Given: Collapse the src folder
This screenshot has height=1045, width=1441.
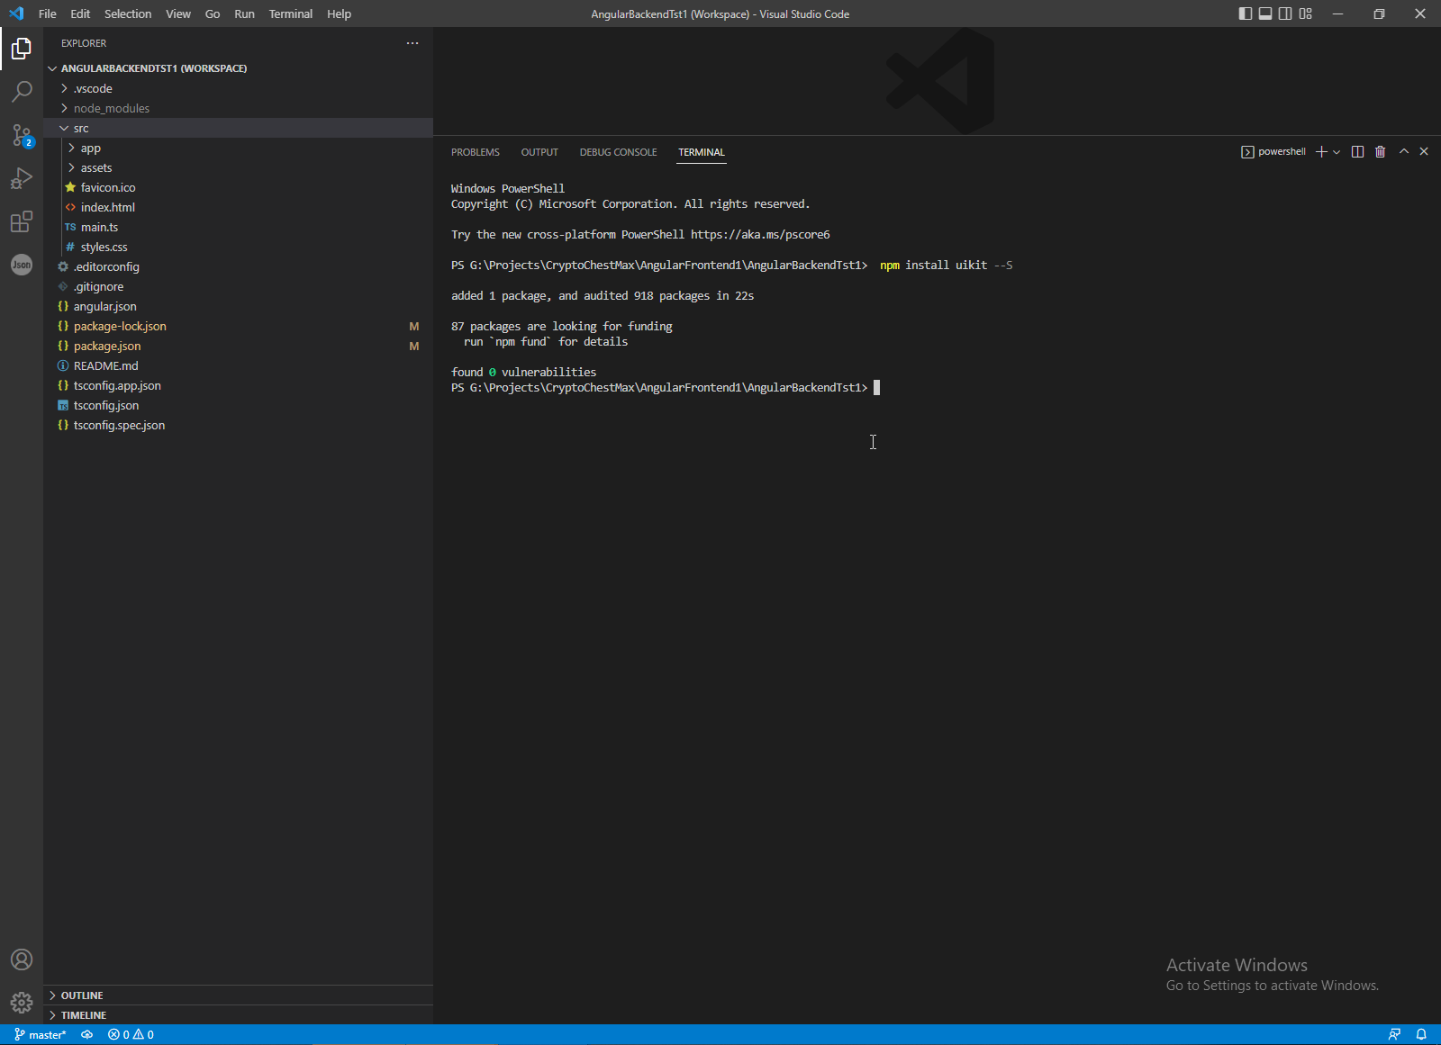Looking at the screenshot, I should pyautogui.click(x=238, y=128).
